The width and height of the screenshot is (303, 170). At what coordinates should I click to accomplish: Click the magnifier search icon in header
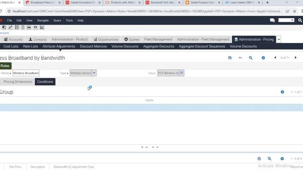(x=300, y=20)
